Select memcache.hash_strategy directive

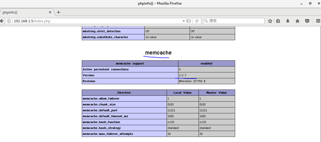click(x=101, y=128)
